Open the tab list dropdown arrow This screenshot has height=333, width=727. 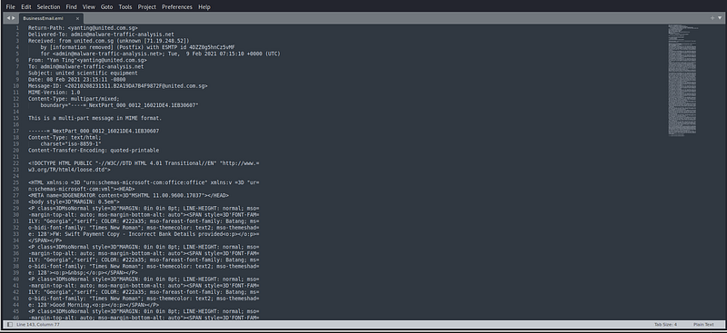click(720, 18)
